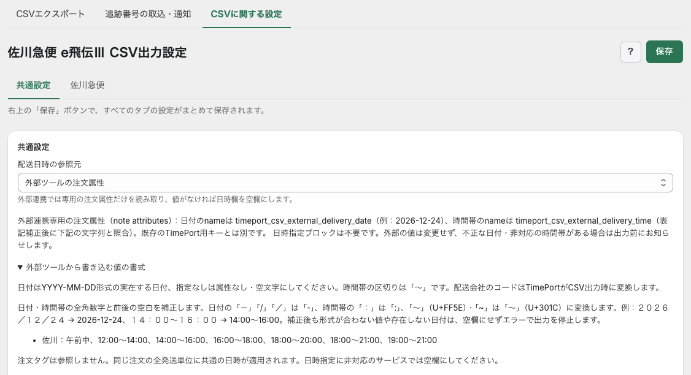The image size is (691, 375).
Task: Click the text starting 右上の「保存」ボタンで
Action: (138, 110)
